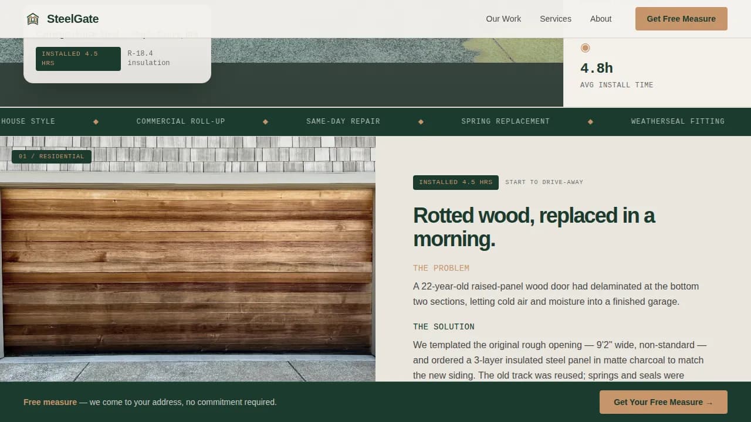751x422 pixels.
Task: Open the Our Work menu
Action: (x=503, y=18)
